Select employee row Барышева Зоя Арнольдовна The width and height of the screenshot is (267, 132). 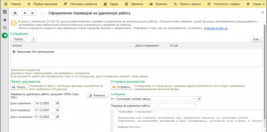coord(36,52)
